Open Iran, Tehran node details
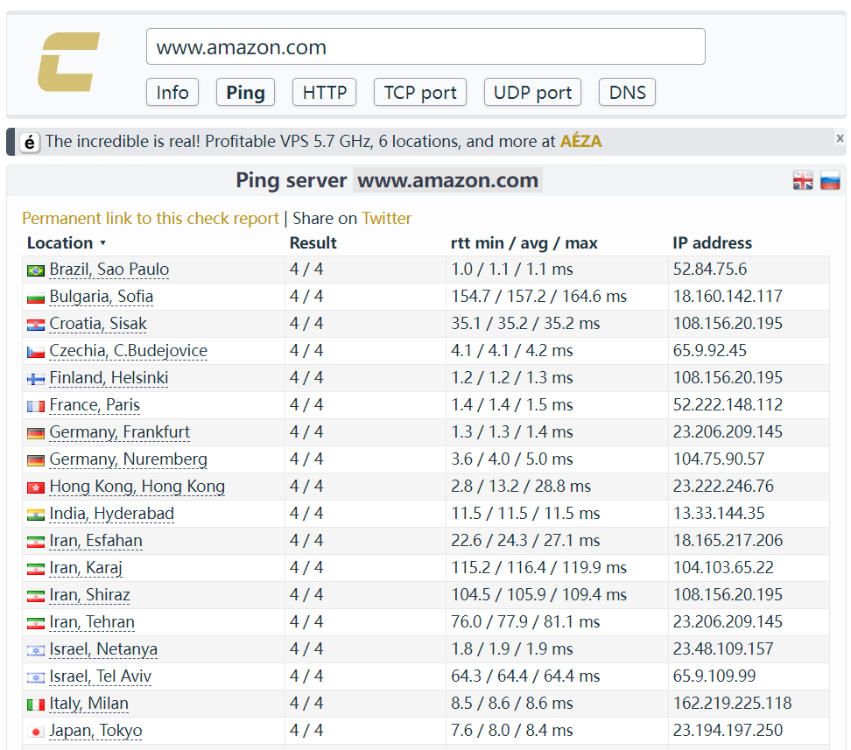 coord(92,622)
